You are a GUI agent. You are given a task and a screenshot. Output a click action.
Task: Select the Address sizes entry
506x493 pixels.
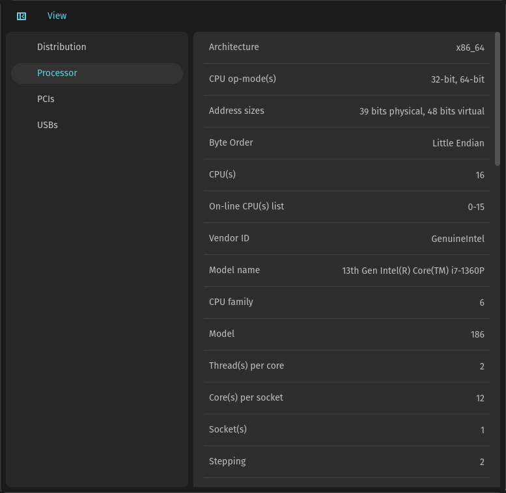(346, 111)
